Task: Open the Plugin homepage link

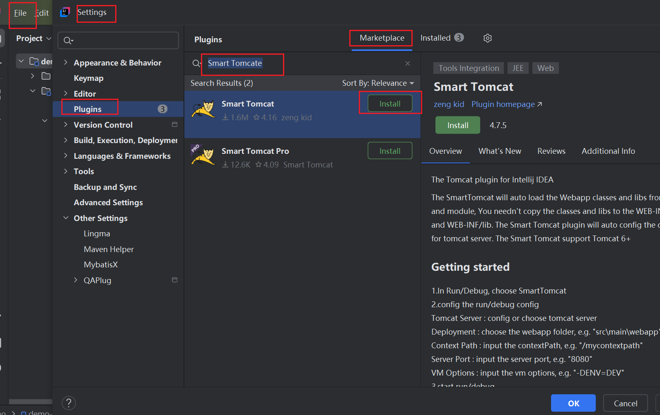Action: pyautogui.click(x=506, y=104)
